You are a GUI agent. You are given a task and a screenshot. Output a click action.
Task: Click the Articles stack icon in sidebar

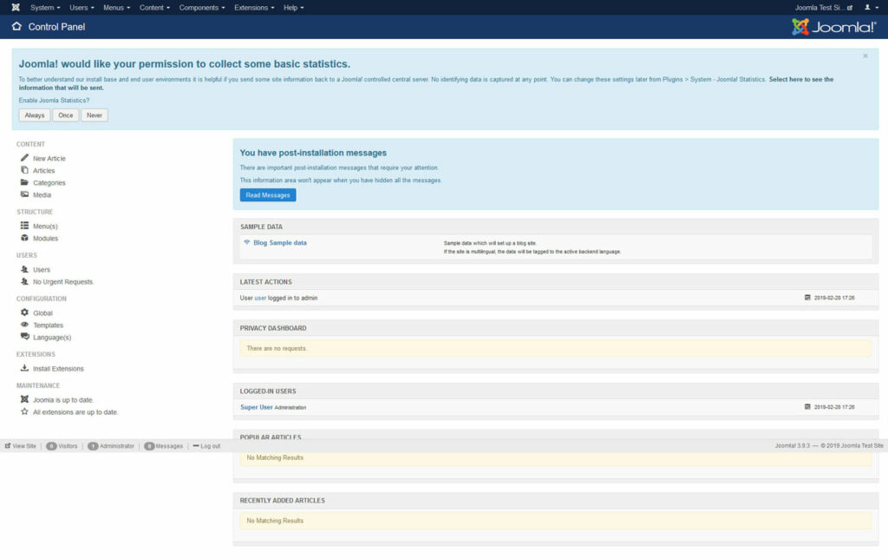click(x=24, y=170)
